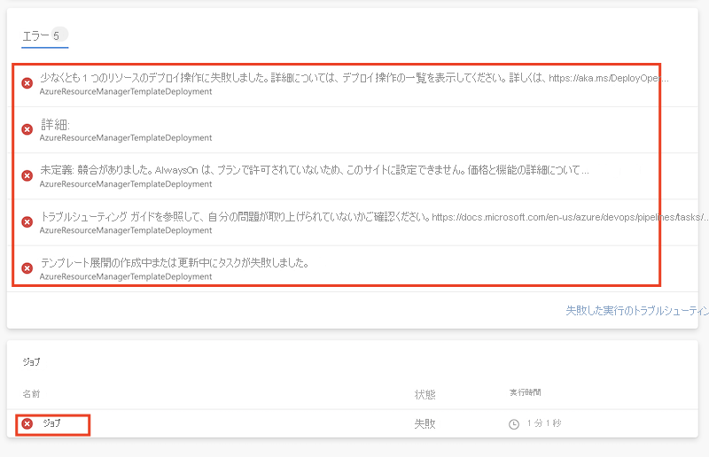709x457 pixels.
Task: Click AzureResourceManagerTemplateDeployment label under テンプレート展開 error
Action: (x=126, y=276)
